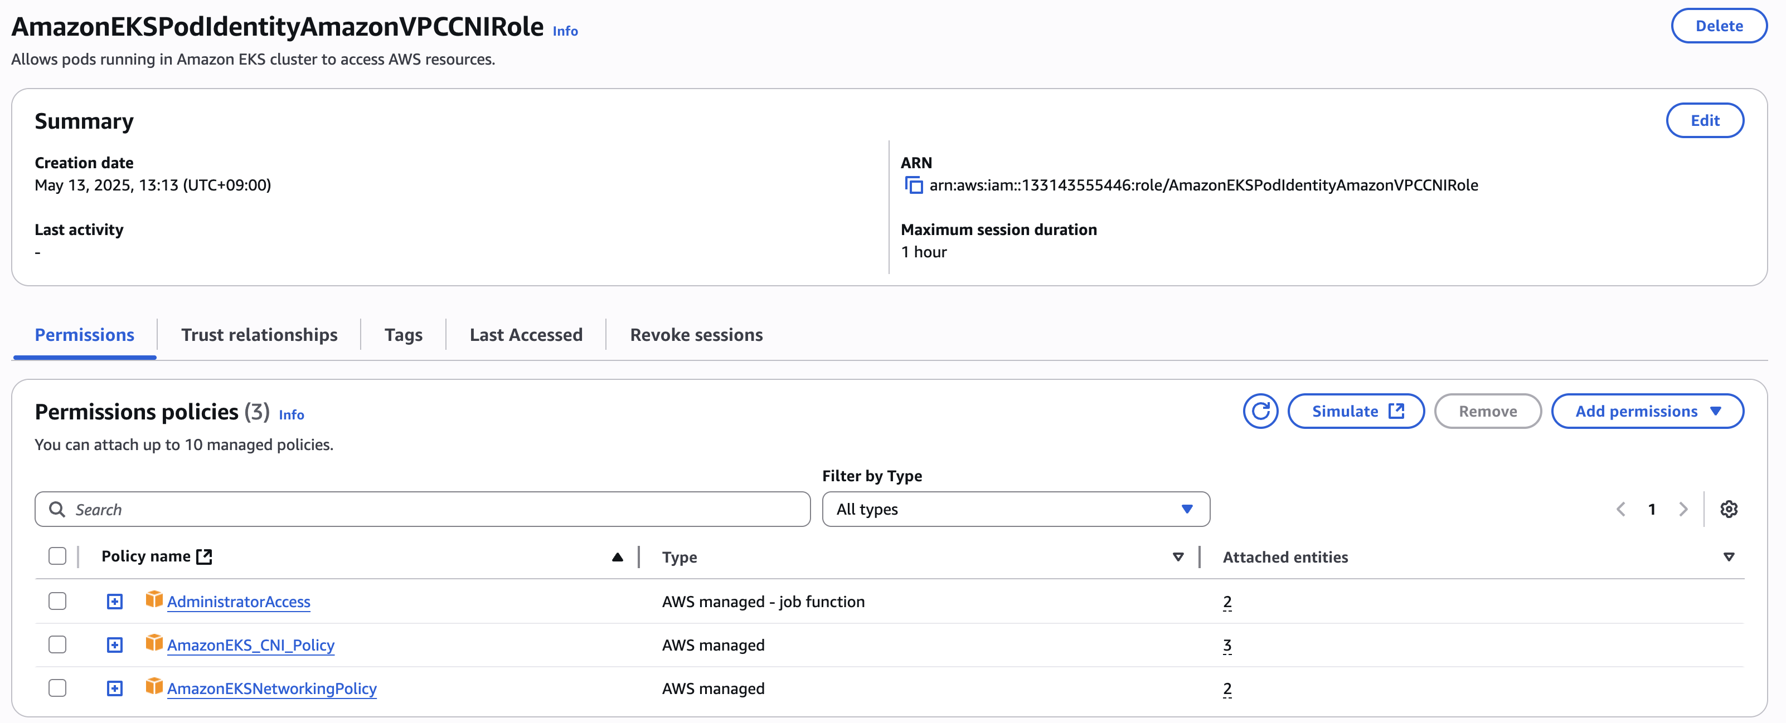Open the Tags tab

tap(404, 335)
